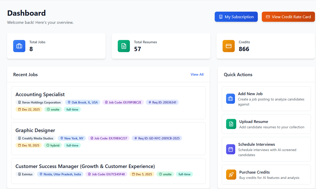Viewport: 316px width, 189px height.
Task: Click the Xerox Holdings Corporation tag text
Action: pos(41,102)
